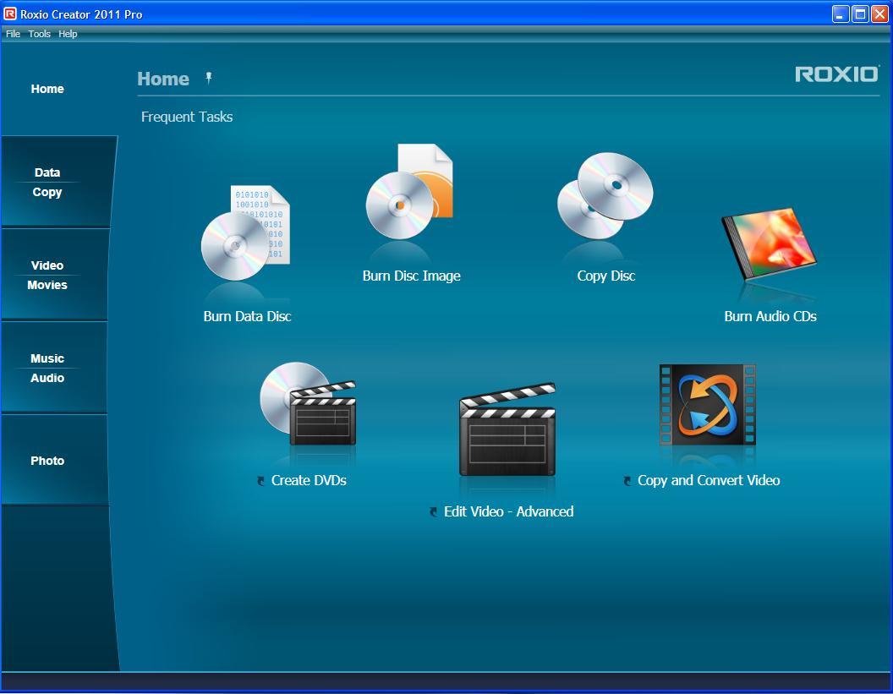Click the Copy and Convert Video label
893x694 pixels.
[708, 480]
